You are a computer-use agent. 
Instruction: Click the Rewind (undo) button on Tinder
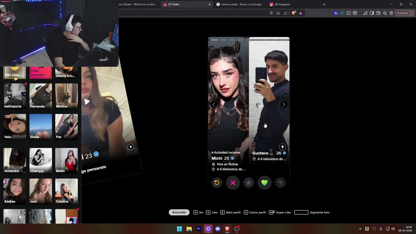[217, 183]
